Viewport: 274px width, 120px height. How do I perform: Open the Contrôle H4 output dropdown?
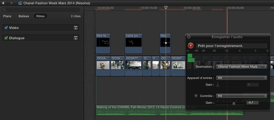[242, 96]
